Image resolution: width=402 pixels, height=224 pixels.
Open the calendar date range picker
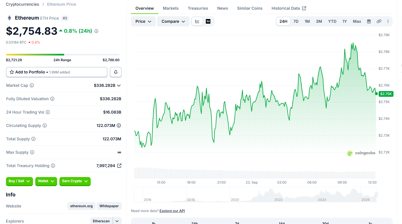coord(369,21)
